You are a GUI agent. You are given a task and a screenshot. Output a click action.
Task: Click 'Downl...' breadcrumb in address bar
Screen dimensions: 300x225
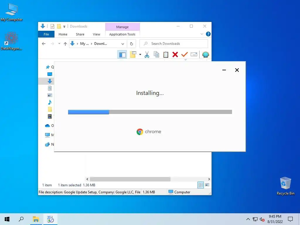(x=100, y=44)
